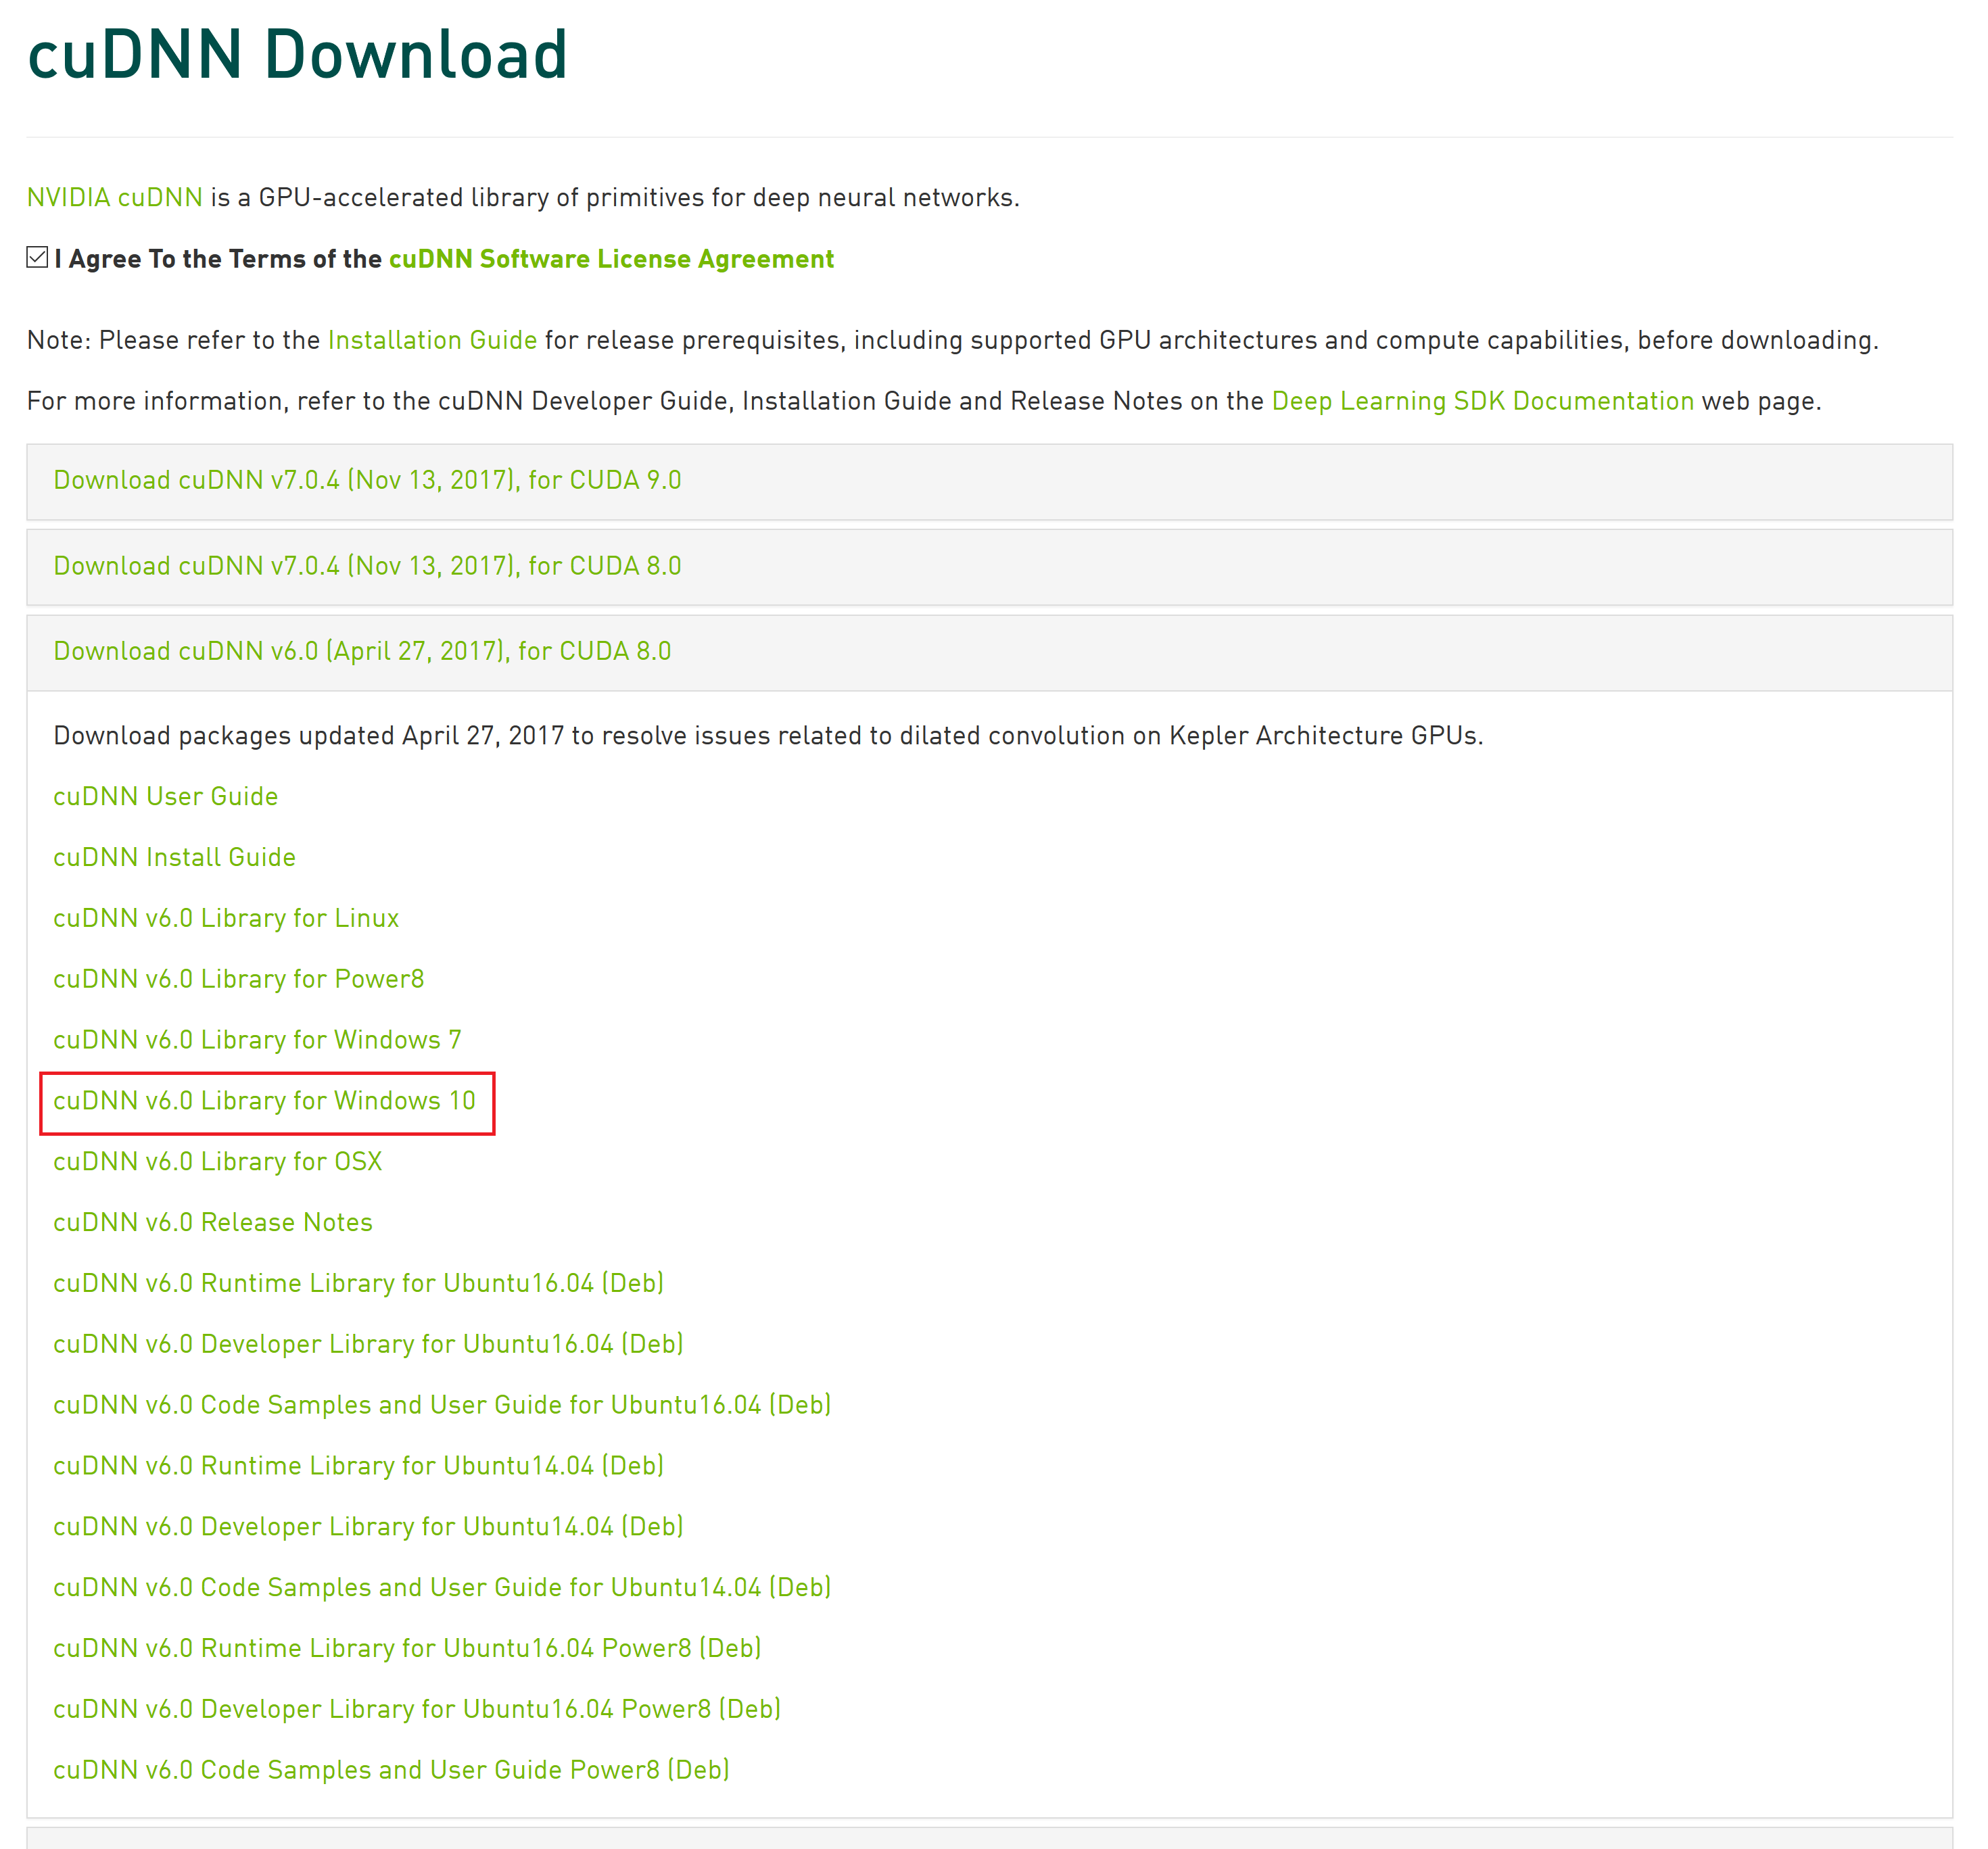This screenshot has height=1849, width=1988.
Task: Open cuDNN Software License Agreement link
Action: pyautogui.click(x=611, y=259)
